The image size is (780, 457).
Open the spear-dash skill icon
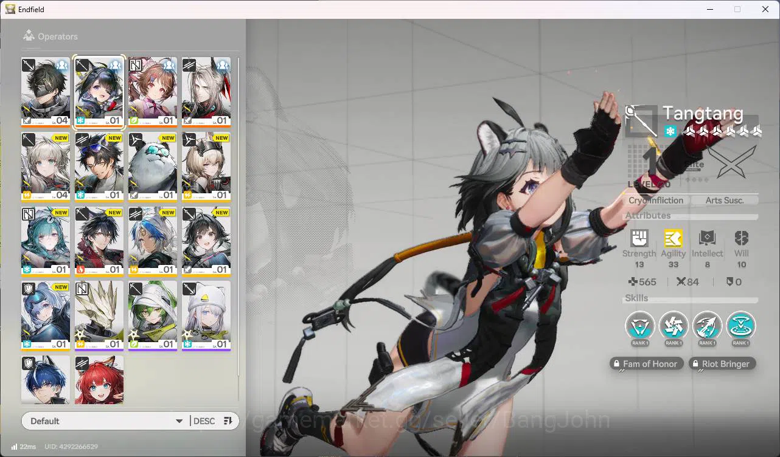pyautogui.click(x=707, y=326)
